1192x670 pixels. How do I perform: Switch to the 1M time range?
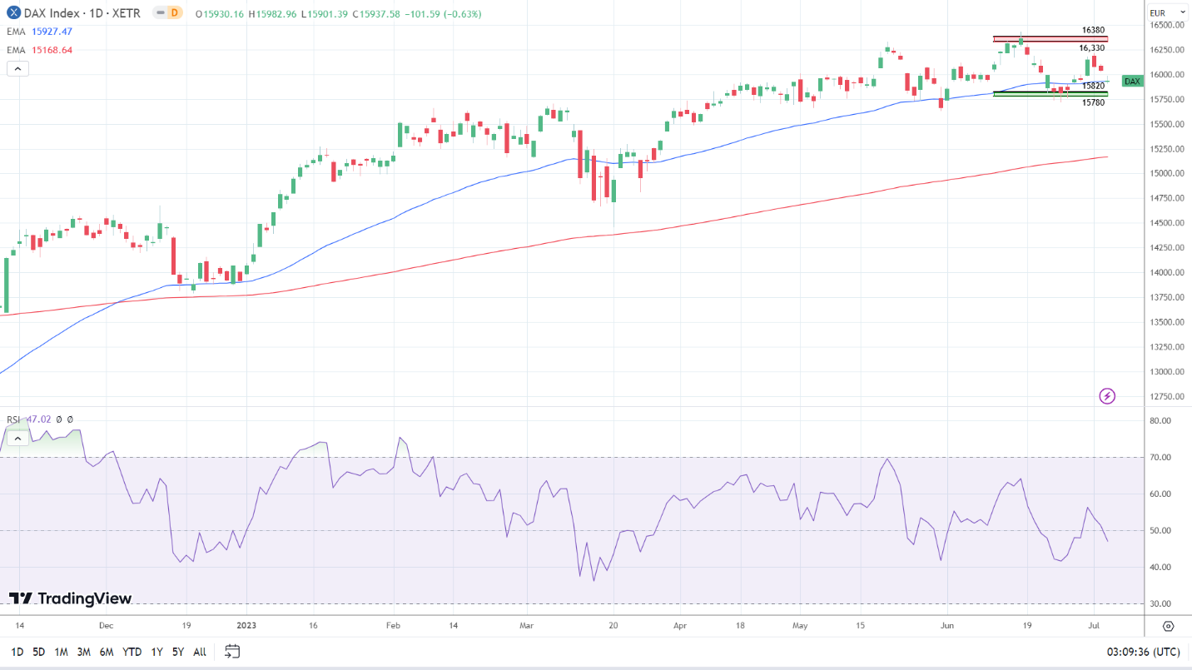coord(62,652)
